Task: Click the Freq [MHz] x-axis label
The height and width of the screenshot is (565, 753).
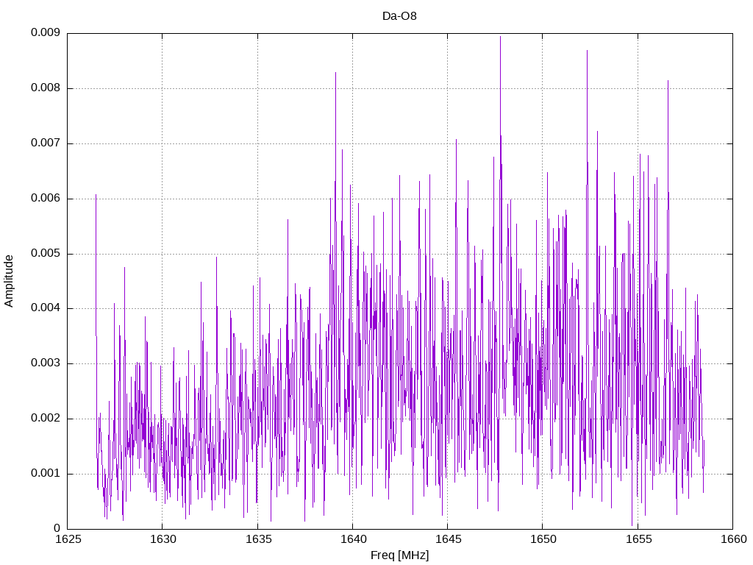Action: click(x=399, y=555)
